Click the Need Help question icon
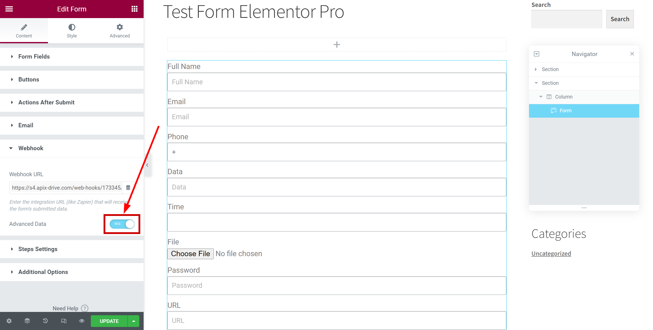The width and height of the screenshot is (653, 330). (x=85, y=308)
